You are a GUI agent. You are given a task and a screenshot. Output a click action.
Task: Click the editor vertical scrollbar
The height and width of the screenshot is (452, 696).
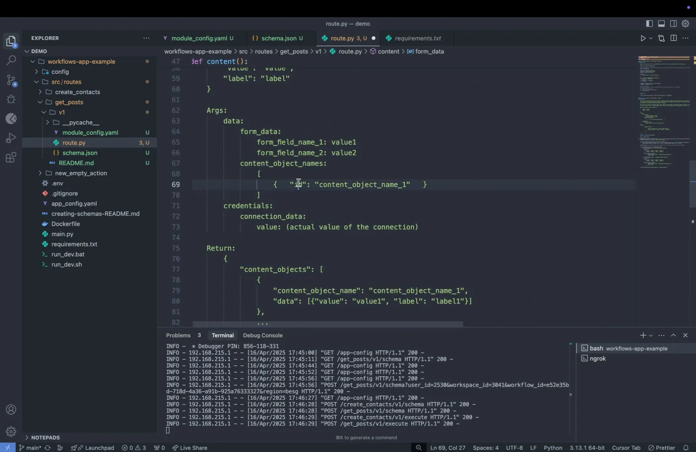pyautogui.click(x=693, y=184)
